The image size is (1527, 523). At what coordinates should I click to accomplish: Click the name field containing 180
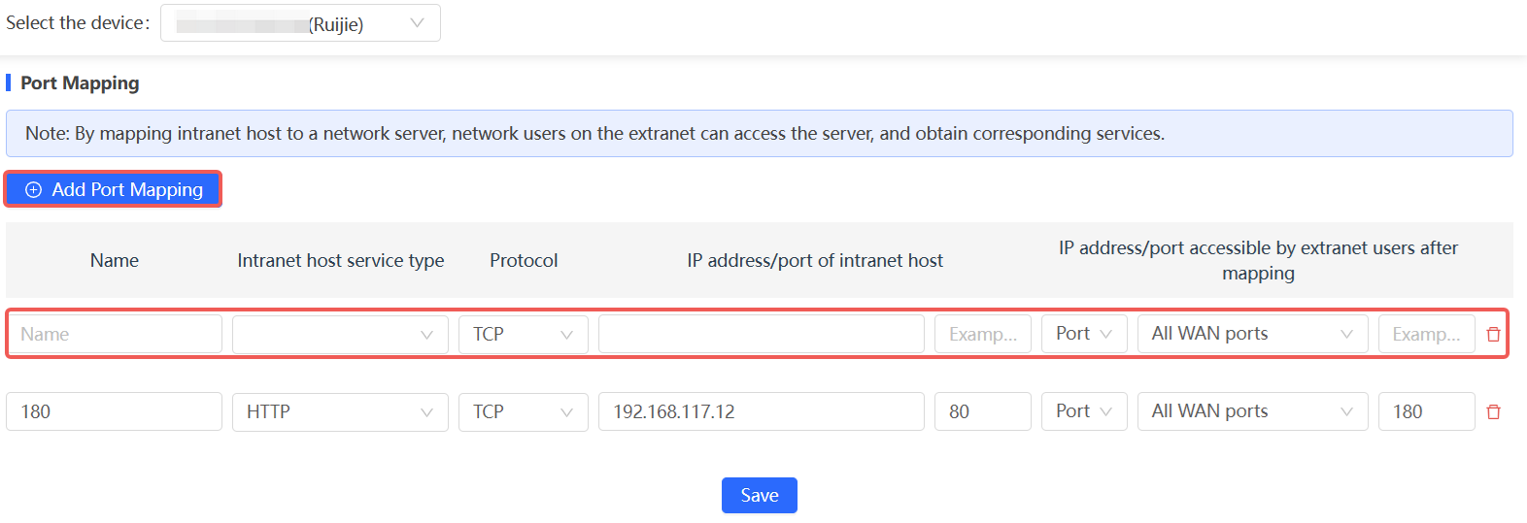tap(115, 411)
